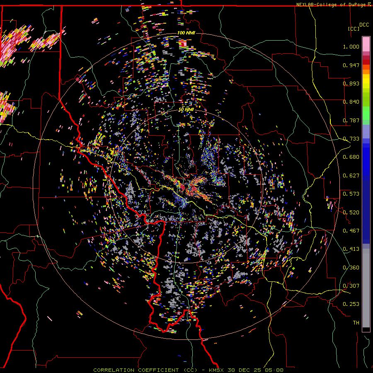
Task: Click the 100 NMI range ring label
Action: (x=186, y=33)
